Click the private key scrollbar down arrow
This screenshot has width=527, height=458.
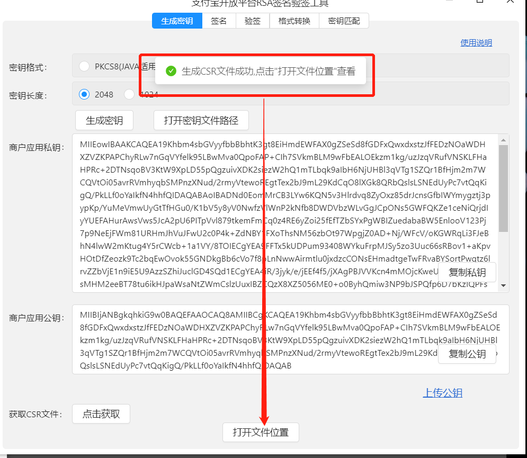point(503,285)
